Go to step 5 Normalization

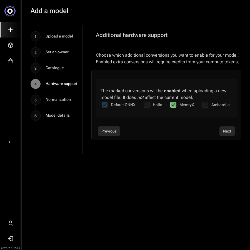pos(51,100)
